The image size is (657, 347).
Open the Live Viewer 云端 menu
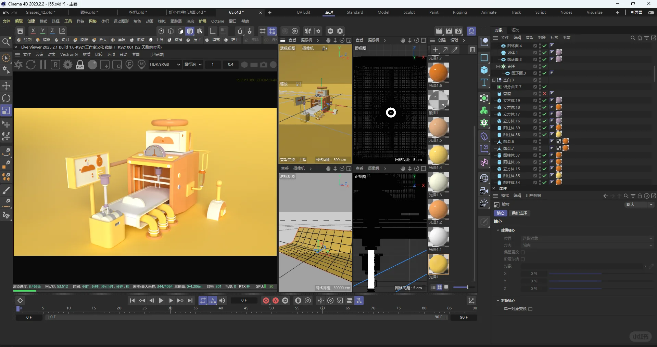[39, 54]
